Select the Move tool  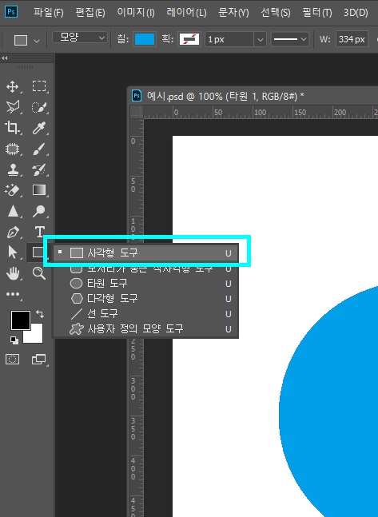(13, 87)
